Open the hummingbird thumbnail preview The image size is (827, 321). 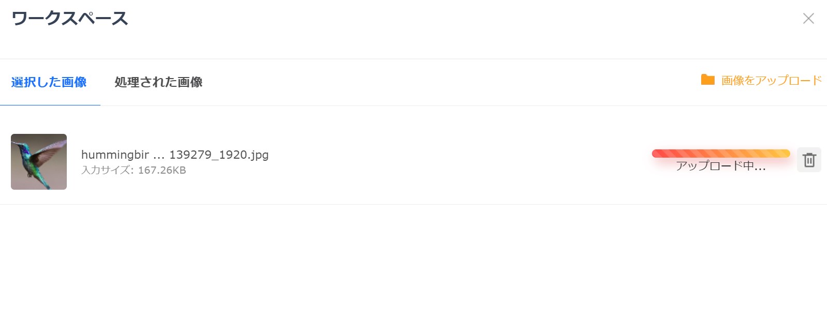pyautogui.click(x=39, y=162)
